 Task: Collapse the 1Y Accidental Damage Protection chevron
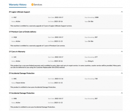point(122,93)
